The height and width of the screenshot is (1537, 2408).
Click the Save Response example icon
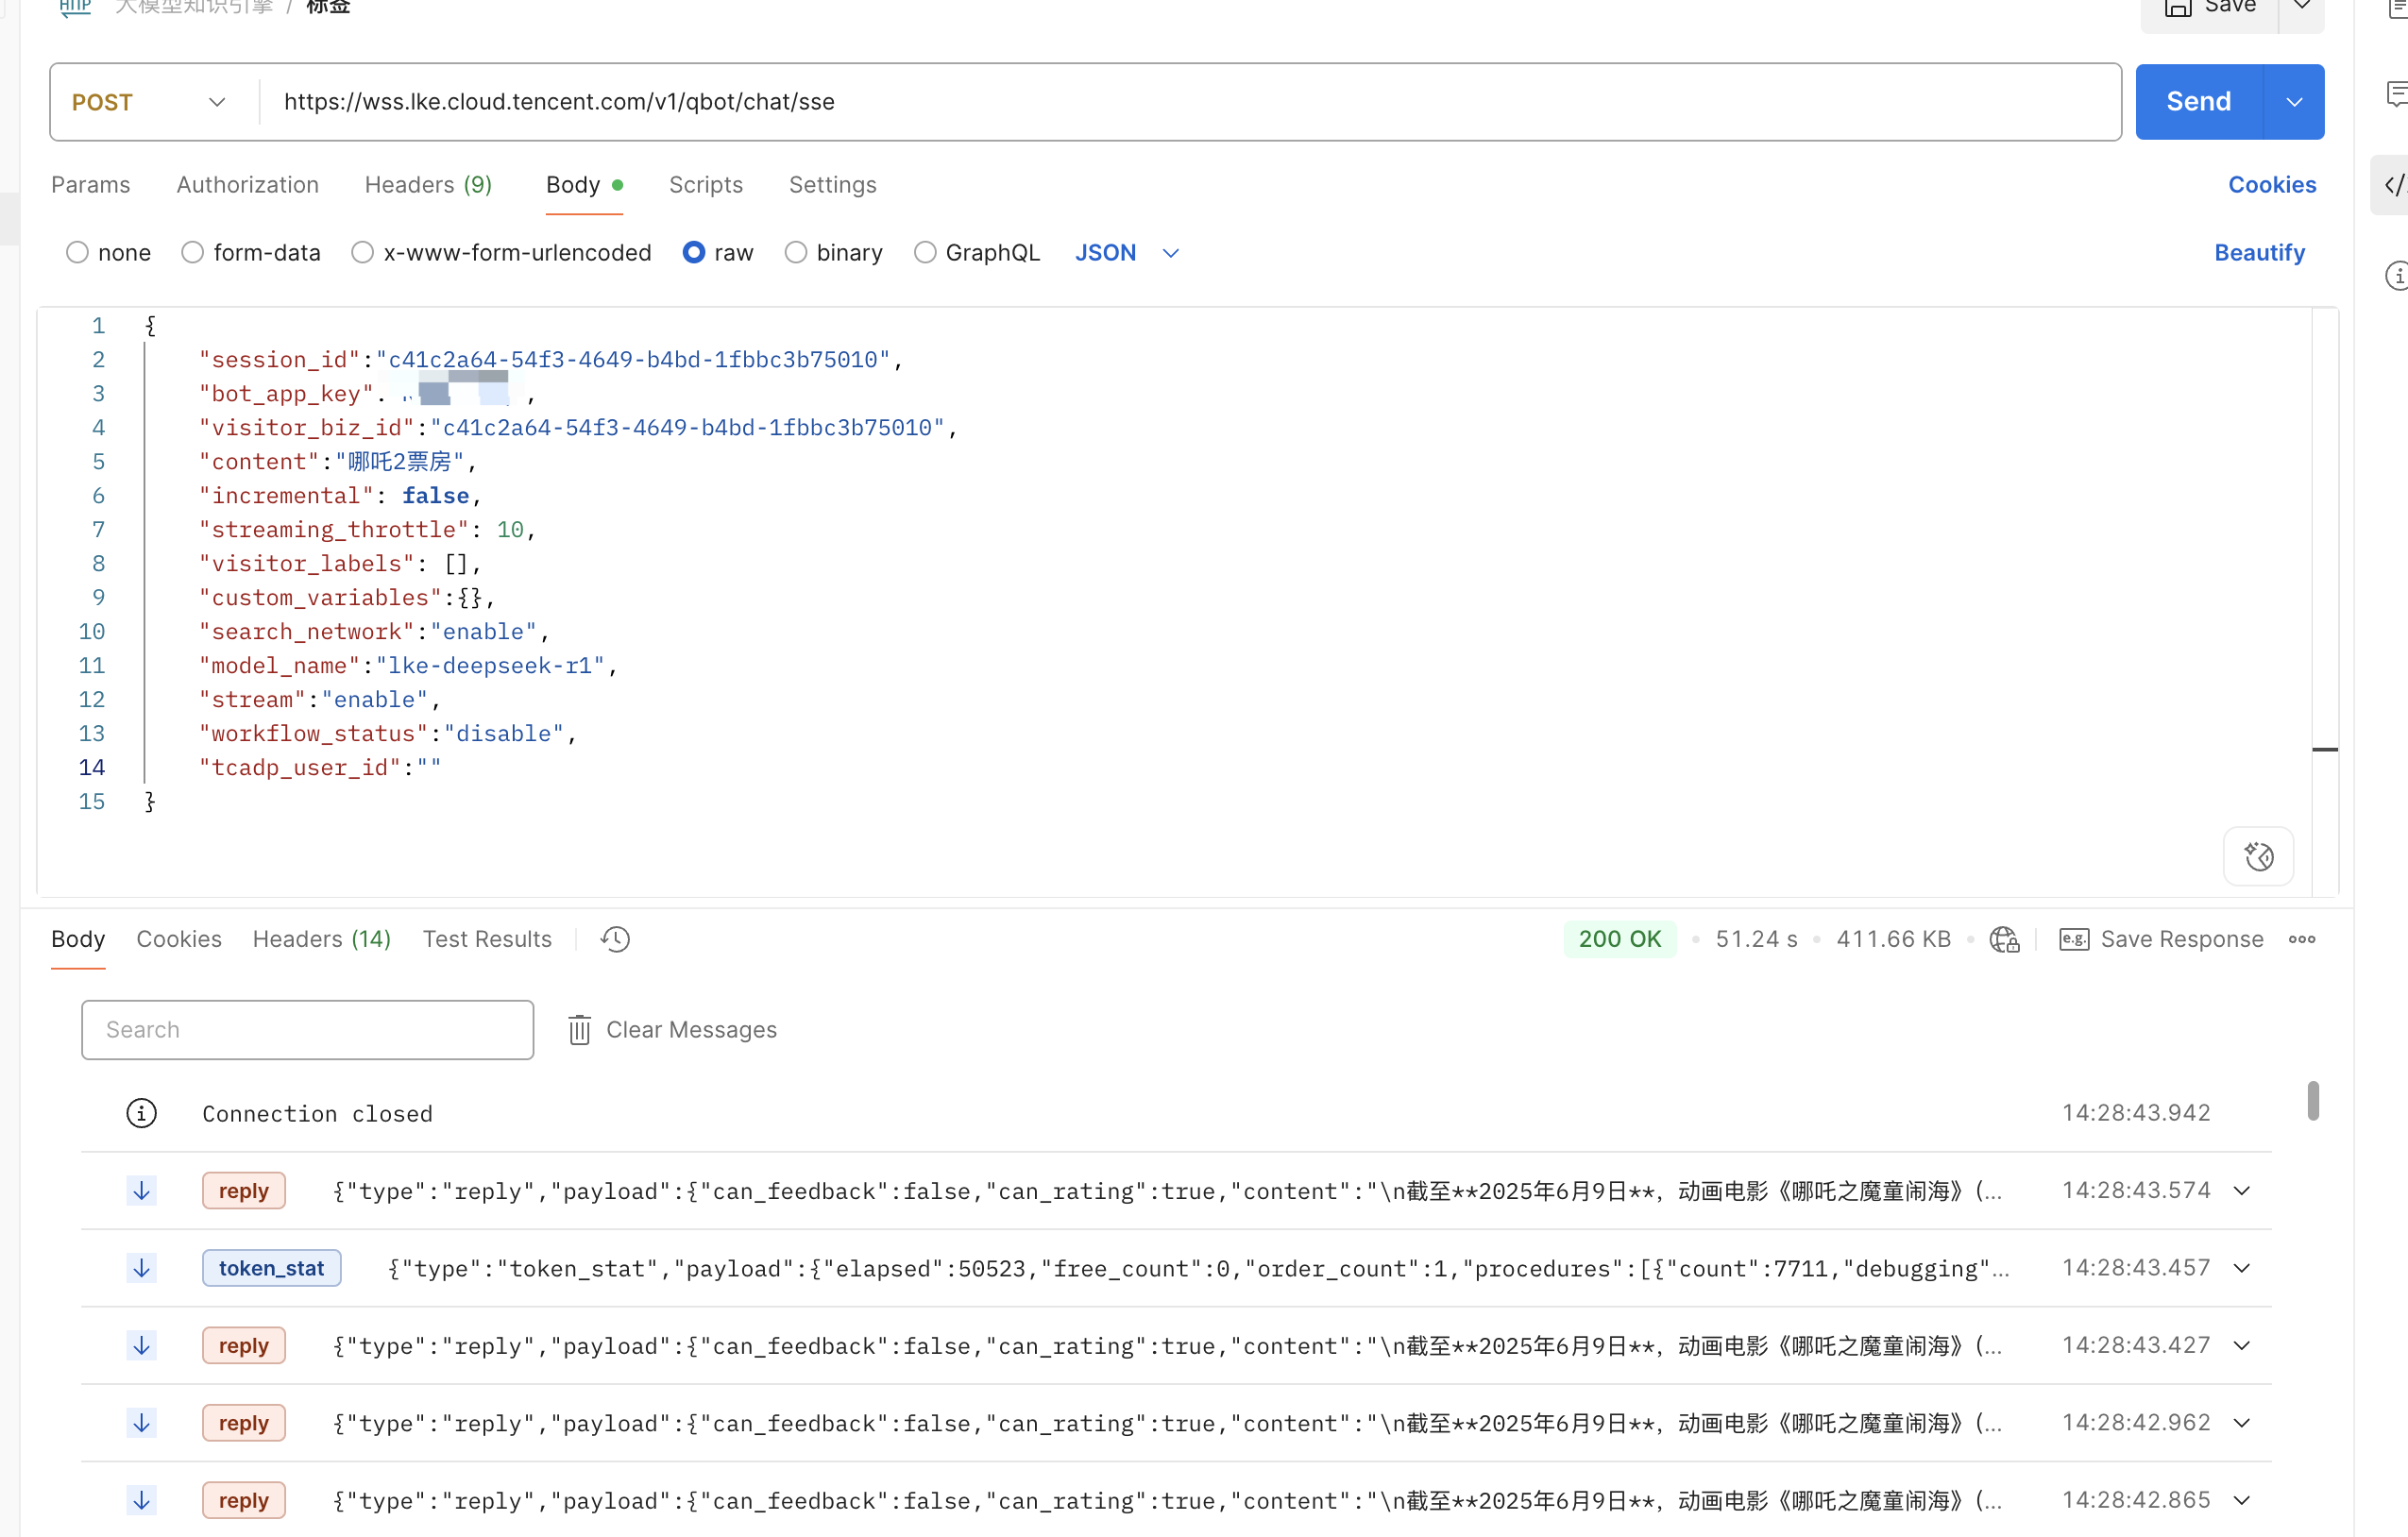2074,939
